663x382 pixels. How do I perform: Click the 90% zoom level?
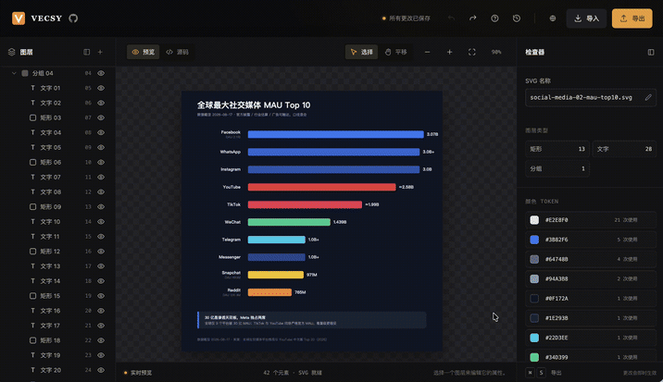496,52
